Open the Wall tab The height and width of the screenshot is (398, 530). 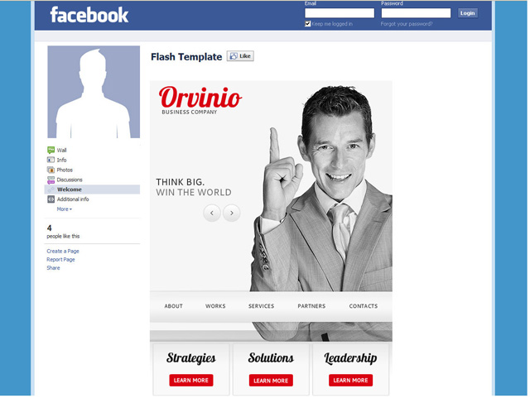[61, 150]
